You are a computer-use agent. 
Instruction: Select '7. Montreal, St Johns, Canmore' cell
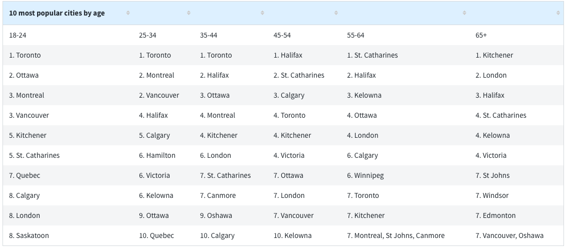pyautogui.click(x=396, y=236)
